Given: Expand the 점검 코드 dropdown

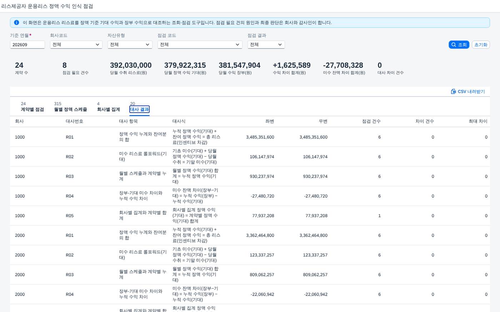Looking at the screenshot, I should point(200,45).
